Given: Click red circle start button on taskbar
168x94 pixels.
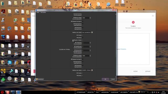Looking at the screenshot, I should [2, 92].
